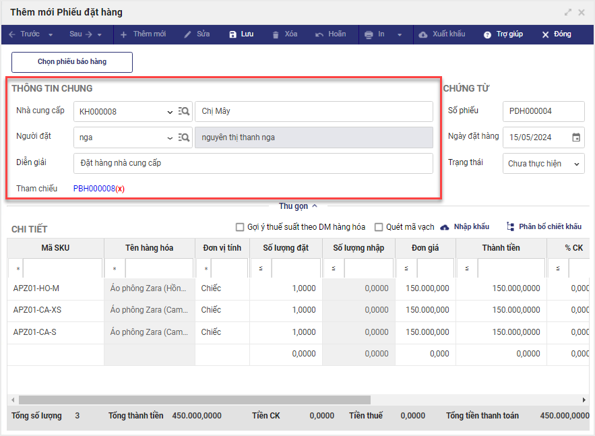Screen dimensions: 595x436
Task: Open supplier search icon next to KH000008
Action: 184,111
